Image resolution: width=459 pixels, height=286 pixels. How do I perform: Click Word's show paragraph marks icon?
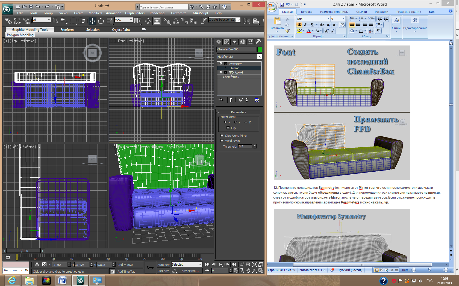(x=378, y=31)
